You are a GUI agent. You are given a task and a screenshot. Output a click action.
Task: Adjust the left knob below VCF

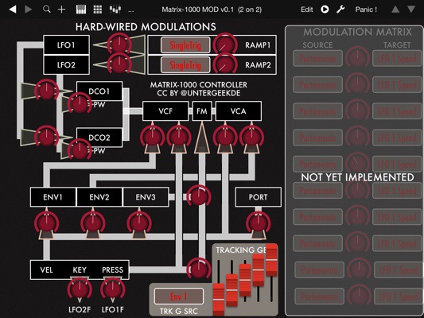(152, 137)
